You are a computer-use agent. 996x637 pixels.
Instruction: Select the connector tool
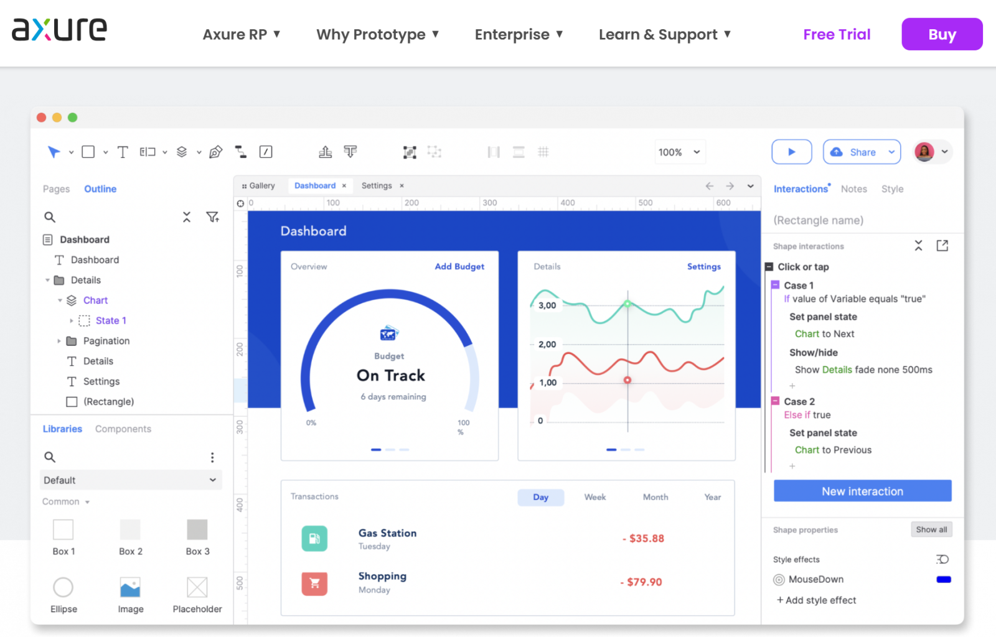click(240, 152)
